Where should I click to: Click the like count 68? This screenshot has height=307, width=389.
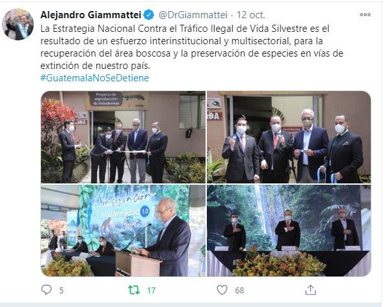[x=239, y=290]
